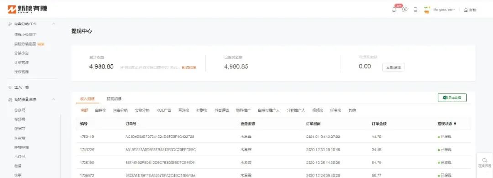Click order number 1709972

pyautogui.click(x=87, y=175)
